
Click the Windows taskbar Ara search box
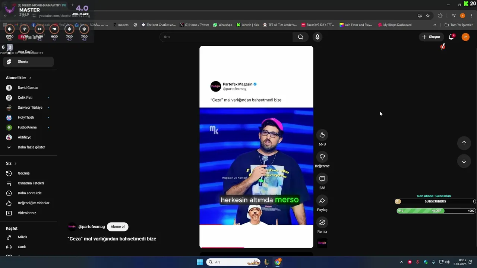(233, 262)
